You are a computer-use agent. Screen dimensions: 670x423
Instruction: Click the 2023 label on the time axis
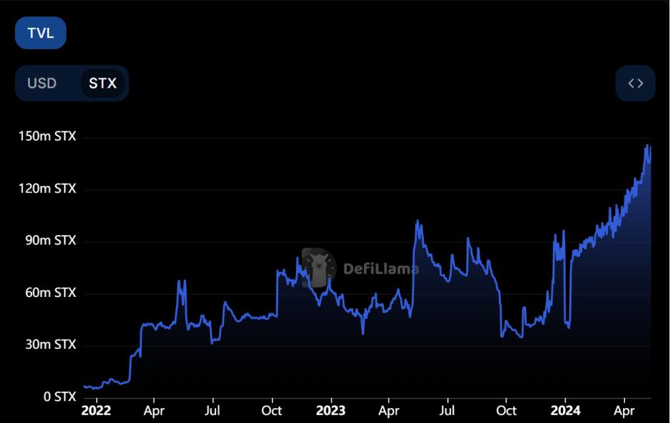[x=331, y=411]
